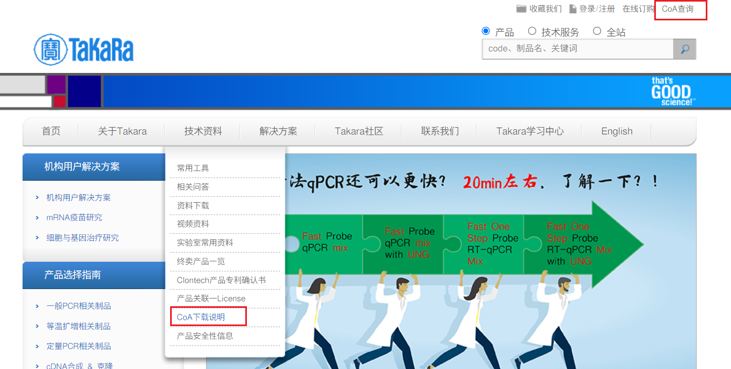Select the 产品 radio button
The height and width of the screenshot is (369, 731).
coord(486,31)
